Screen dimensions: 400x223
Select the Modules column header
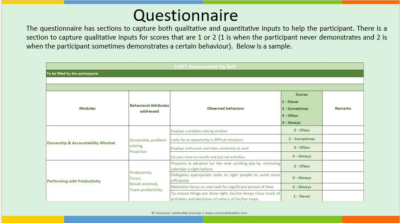click(x=87, y=108)
